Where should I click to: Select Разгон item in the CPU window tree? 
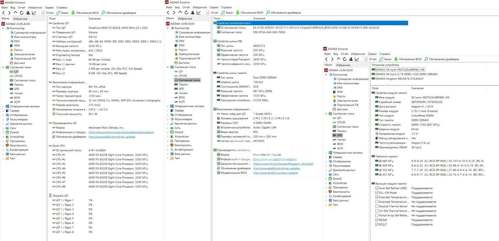(18, 50)
